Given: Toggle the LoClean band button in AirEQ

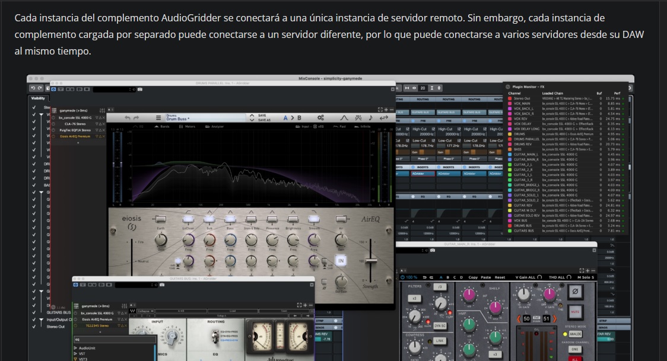Looking at the screenshot, I should (188, 219).
